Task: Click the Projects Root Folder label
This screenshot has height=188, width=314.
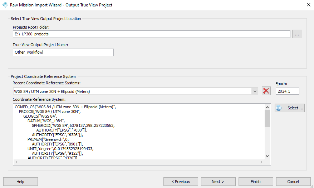Action: pos(31,27)
